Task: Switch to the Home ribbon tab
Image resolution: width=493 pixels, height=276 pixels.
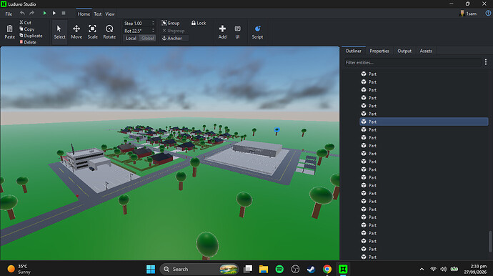Action: click(84, 14)
